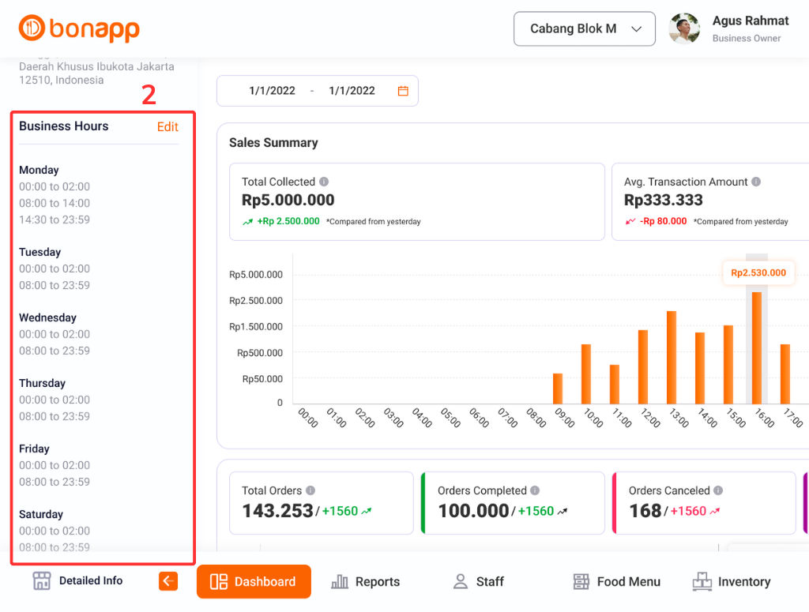The image size is (809, 612).
Task: Click the 13:00 bar in chart
Action: (672, 357)
